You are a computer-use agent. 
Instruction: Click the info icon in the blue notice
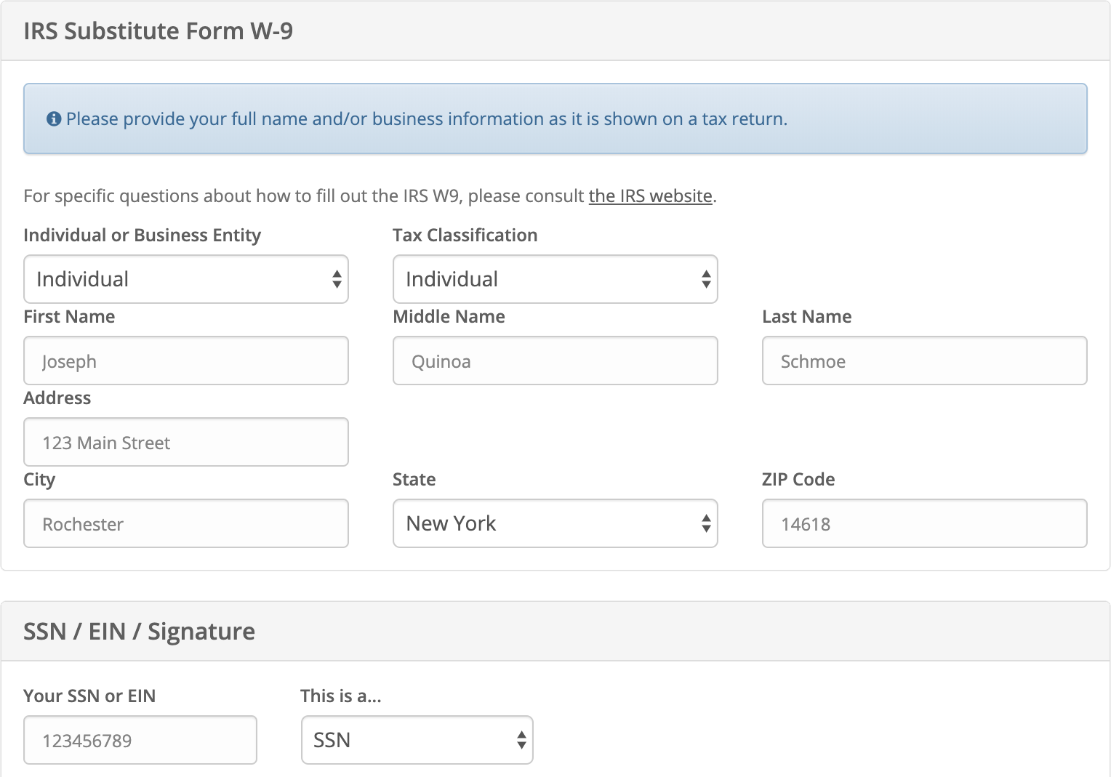pos(54,118)
